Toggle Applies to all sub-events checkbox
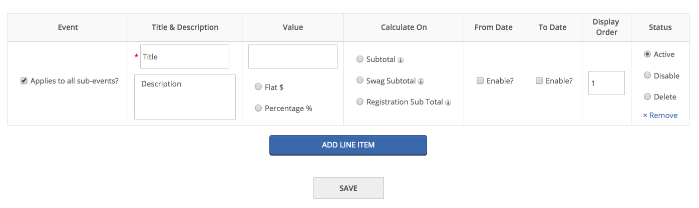Screen dimensions: 699x208 (24, 80)
